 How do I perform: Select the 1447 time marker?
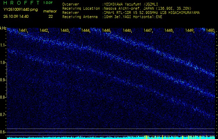148,31
